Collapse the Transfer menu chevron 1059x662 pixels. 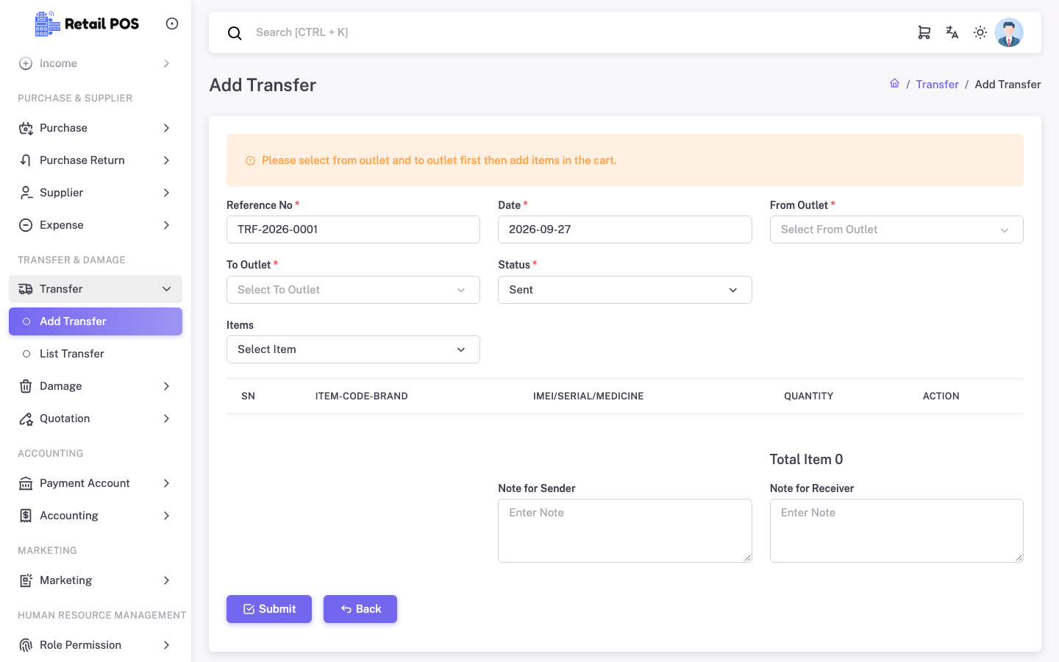[167, 289]
